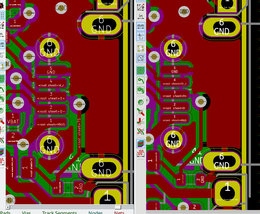The height and width of the screenshot is (214, 260).
Task: Select the TS via in left window
Action: pos(79,104)
